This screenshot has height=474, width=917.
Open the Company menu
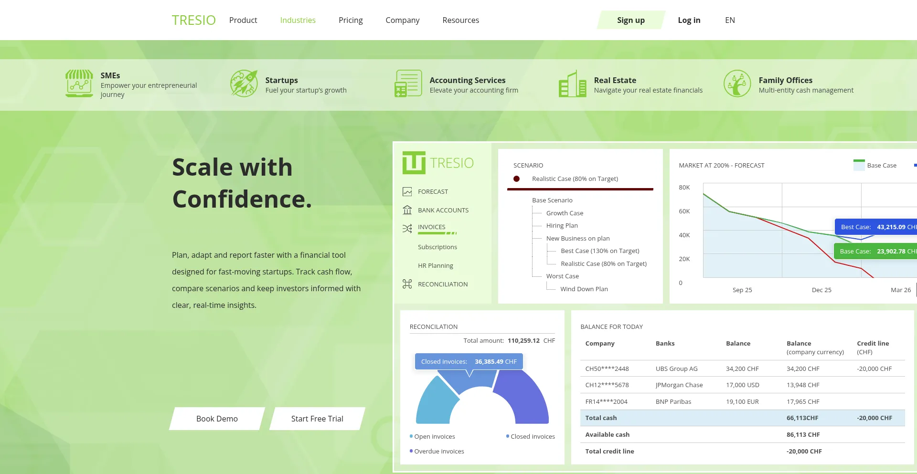(x=403, y=20)
